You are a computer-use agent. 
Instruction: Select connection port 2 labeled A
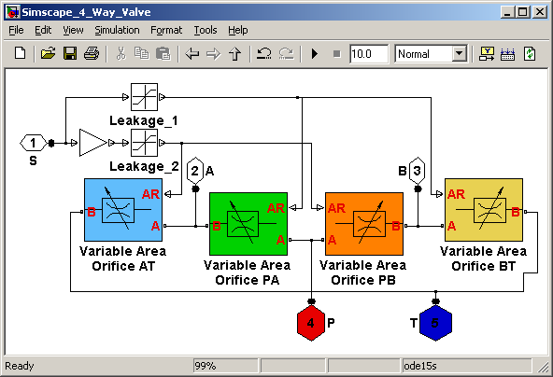pyautogui.click(x=195, y=171)
